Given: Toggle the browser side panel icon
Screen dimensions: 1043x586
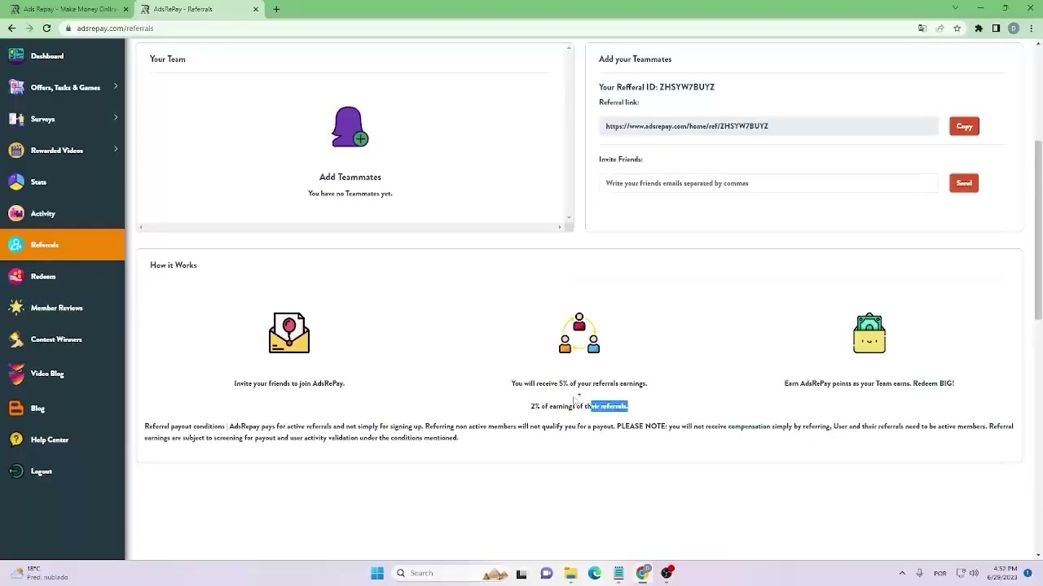Looking at the screenshot, I should pyautogui.click(x=996, y=28).
